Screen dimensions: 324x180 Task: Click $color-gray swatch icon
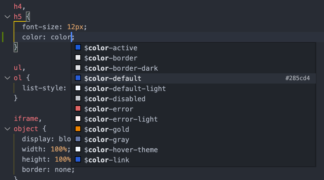pyautogui.click(x=78, y=139)
